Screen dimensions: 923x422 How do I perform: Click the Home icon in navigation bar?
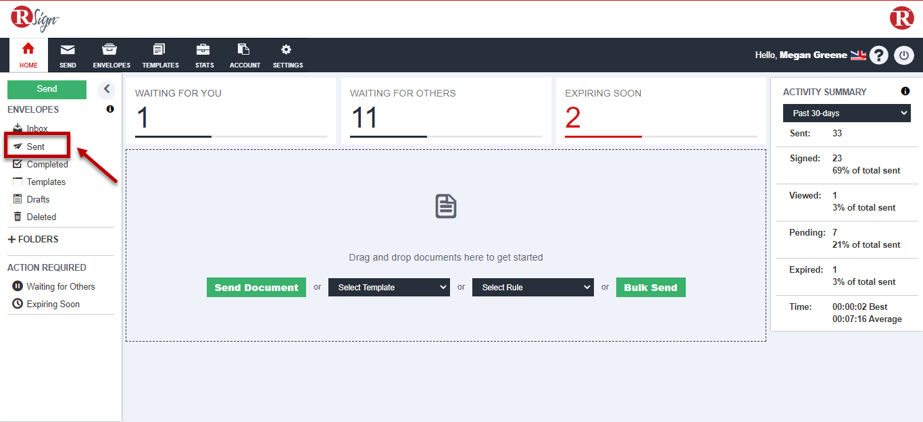click(x=28, y=49)
